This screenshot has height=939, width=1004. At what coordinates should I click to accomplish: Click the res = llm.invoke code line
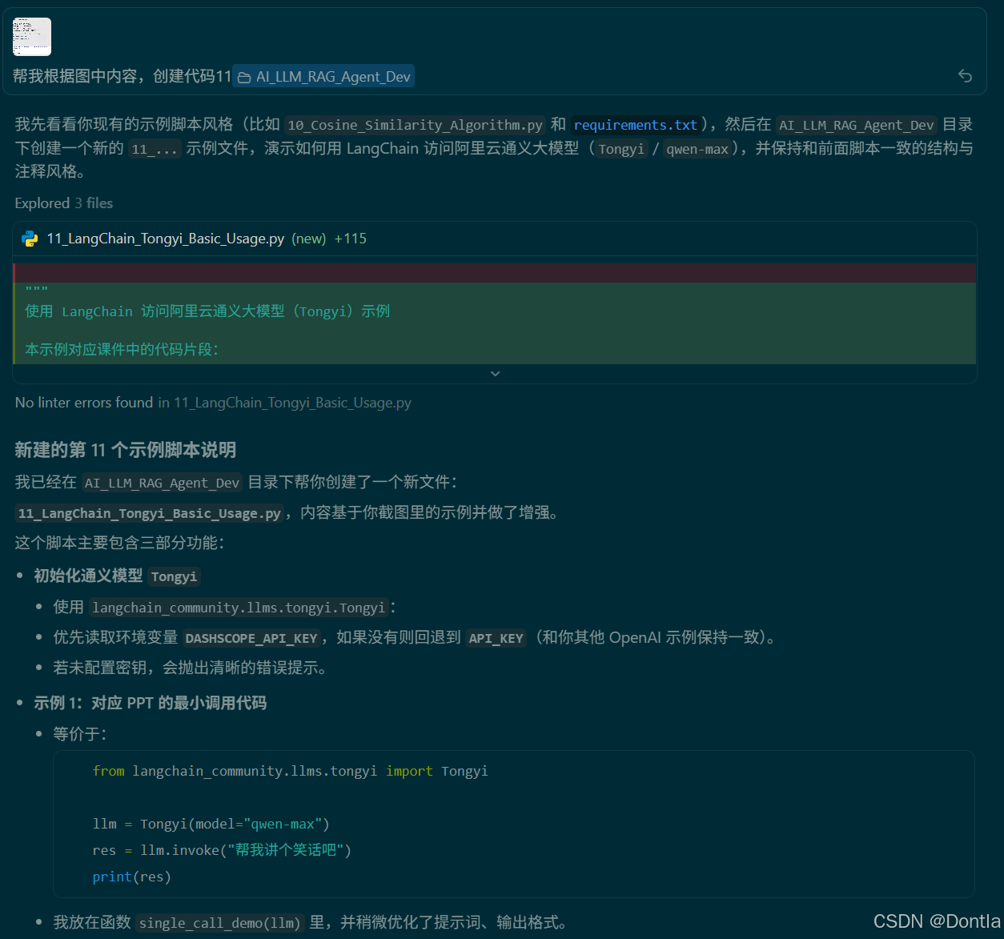pos(222,850)
